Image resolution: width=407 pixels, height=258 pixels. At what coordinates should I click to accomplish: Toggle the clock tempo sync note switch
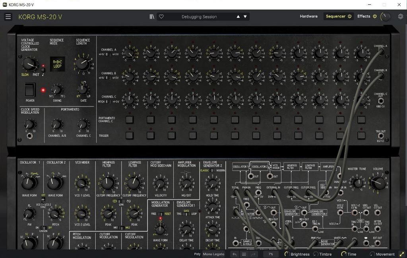[x=43, y=70]
